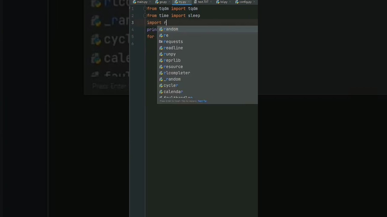Select the requests package folder icon

(161, 42)
